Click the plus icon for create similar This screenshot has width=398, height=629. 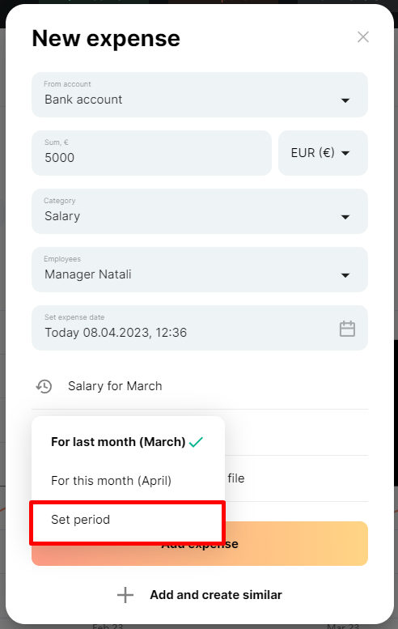[125, 595]
